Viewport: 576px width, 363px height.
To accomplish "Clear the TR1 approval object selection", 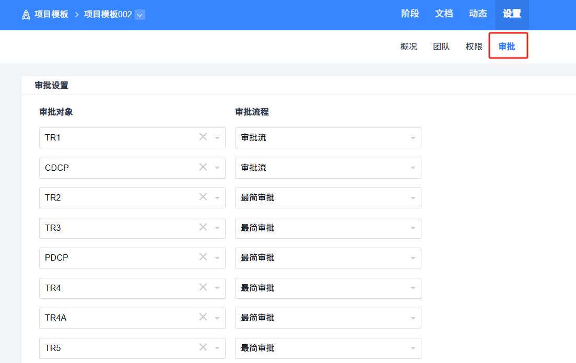I will click(x=203, y=137).
